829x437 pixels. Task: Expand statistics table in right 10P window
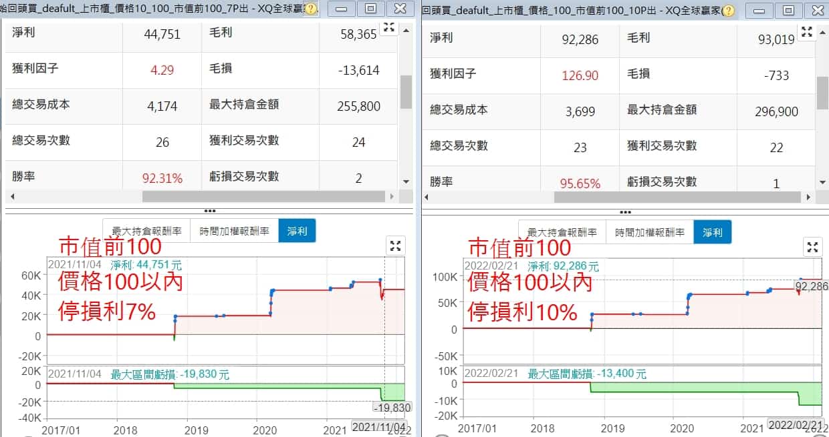807,31
